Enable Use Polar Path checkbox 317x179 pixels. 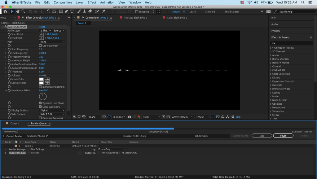pos(40,46)
